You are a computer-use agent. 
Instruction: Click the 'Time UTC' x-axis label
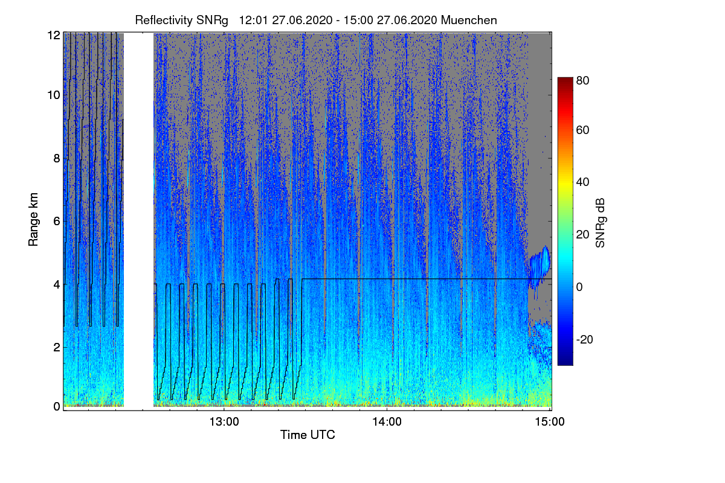308,435
